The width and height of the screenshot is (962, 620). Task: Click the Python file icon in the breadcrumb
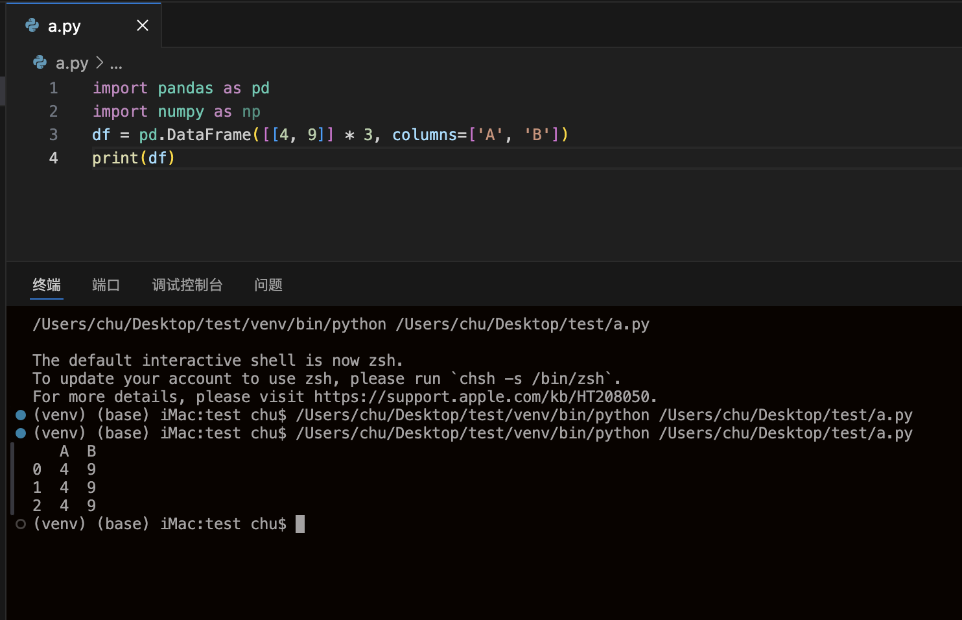point(40,63)
